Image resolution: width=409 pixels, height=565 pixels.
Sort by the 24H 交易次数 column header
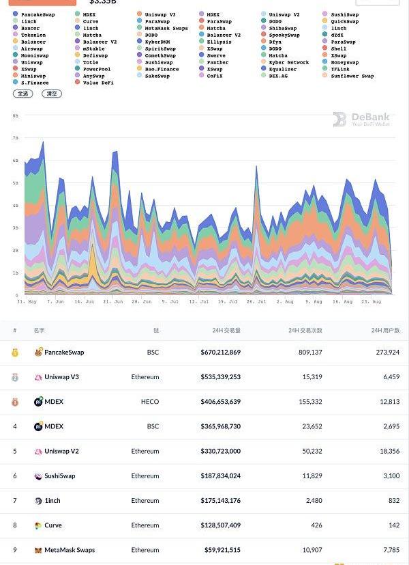(305, 331)
